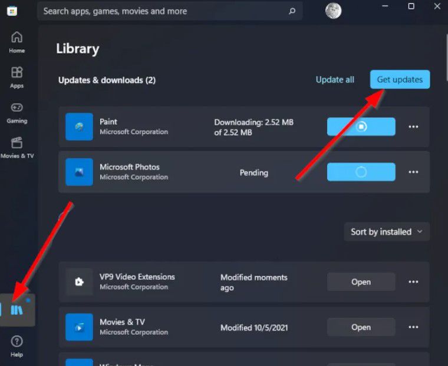Click the Paint app name

[x=108, y=122]
